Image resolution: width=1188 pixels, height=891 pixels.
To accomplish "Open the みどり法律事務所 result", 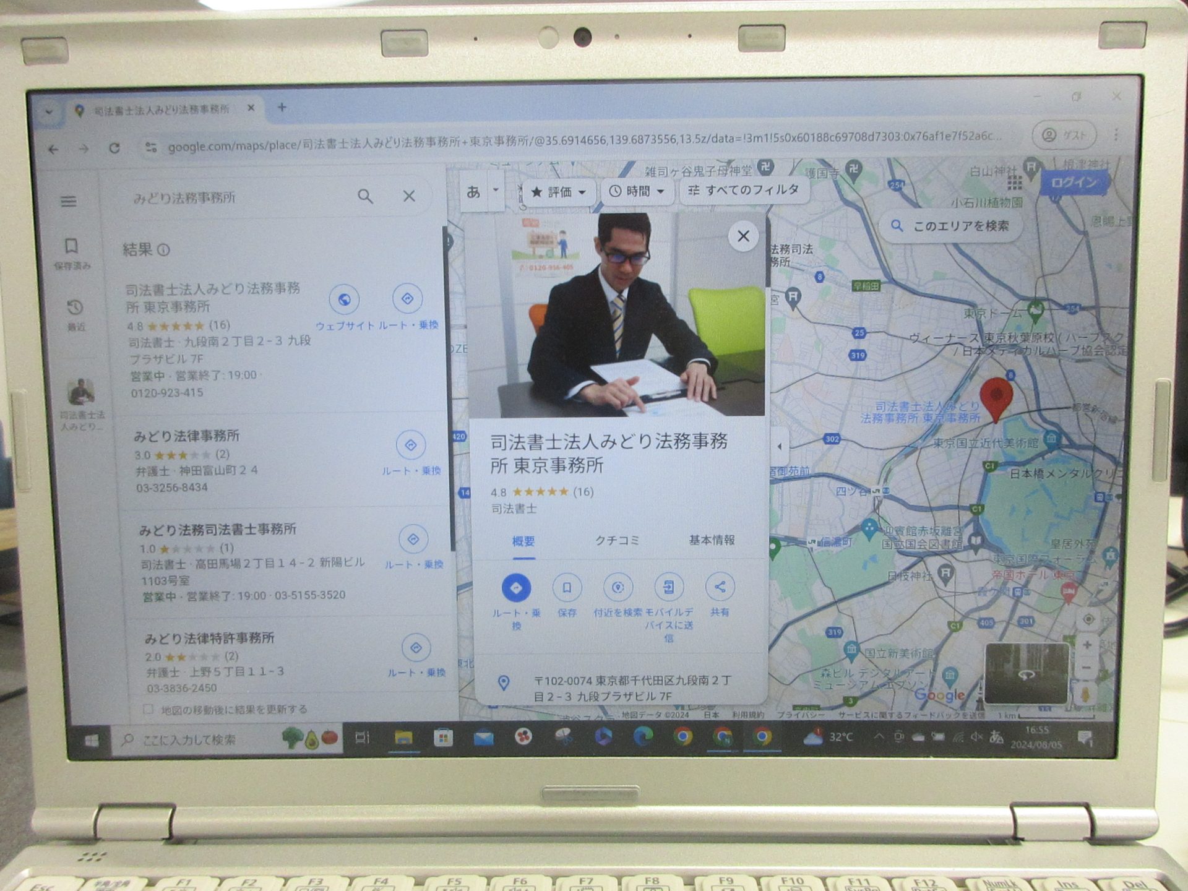I will coord(187,436).
